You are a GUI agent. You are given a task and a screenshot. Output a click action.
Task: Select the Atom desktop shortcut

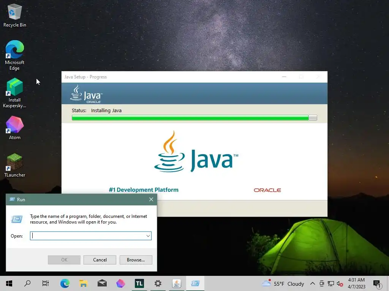(15, 128)
